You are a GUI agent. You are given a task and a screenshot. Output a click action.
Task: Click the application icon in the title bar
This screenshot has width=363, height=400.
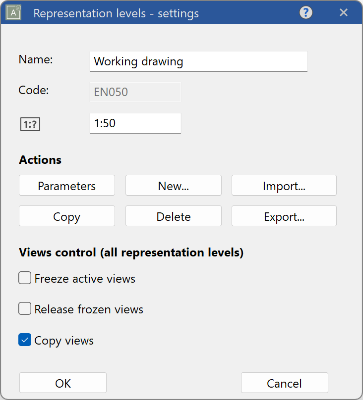[x=13, y=13]
